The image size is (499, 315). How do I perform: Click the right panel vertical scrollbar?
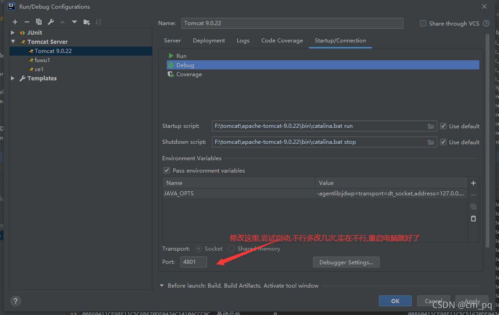(487, 141)
